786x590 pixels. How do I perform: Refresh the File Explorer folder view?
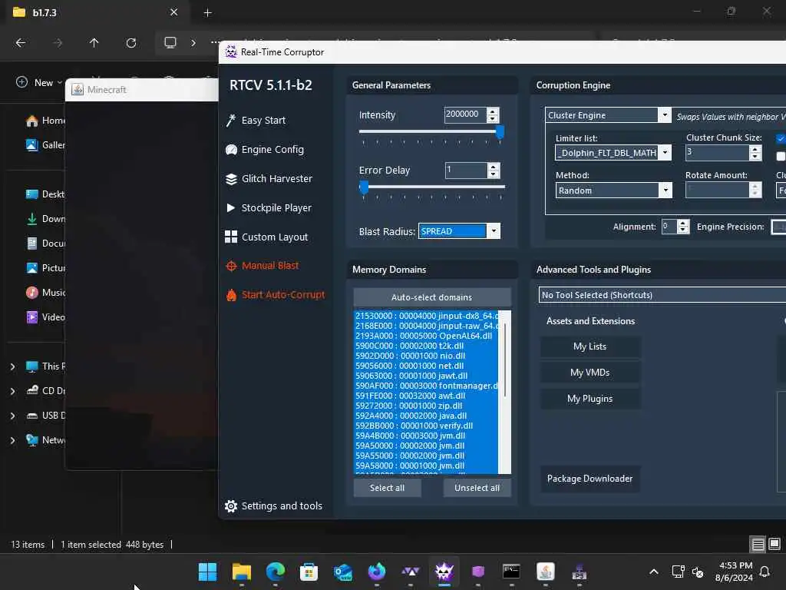coord(131,43)
